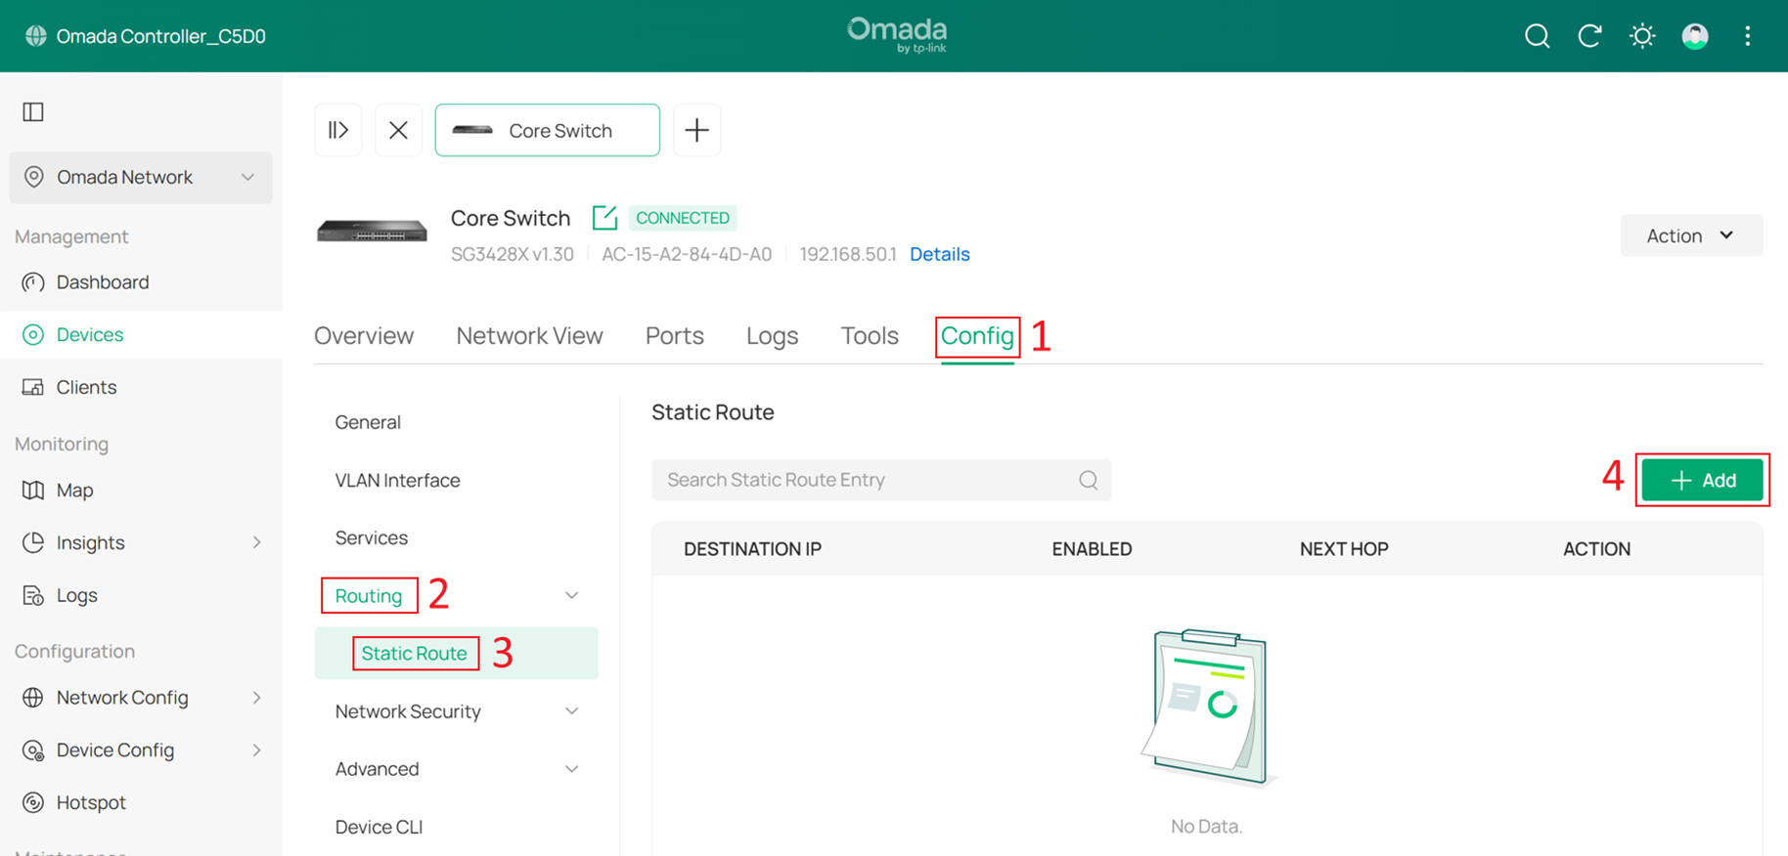
Task: Switch to the device Logs tab
Action: [773, 336]
